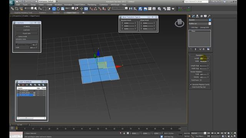Click the Render Production teapot icon

click(173, 9)
